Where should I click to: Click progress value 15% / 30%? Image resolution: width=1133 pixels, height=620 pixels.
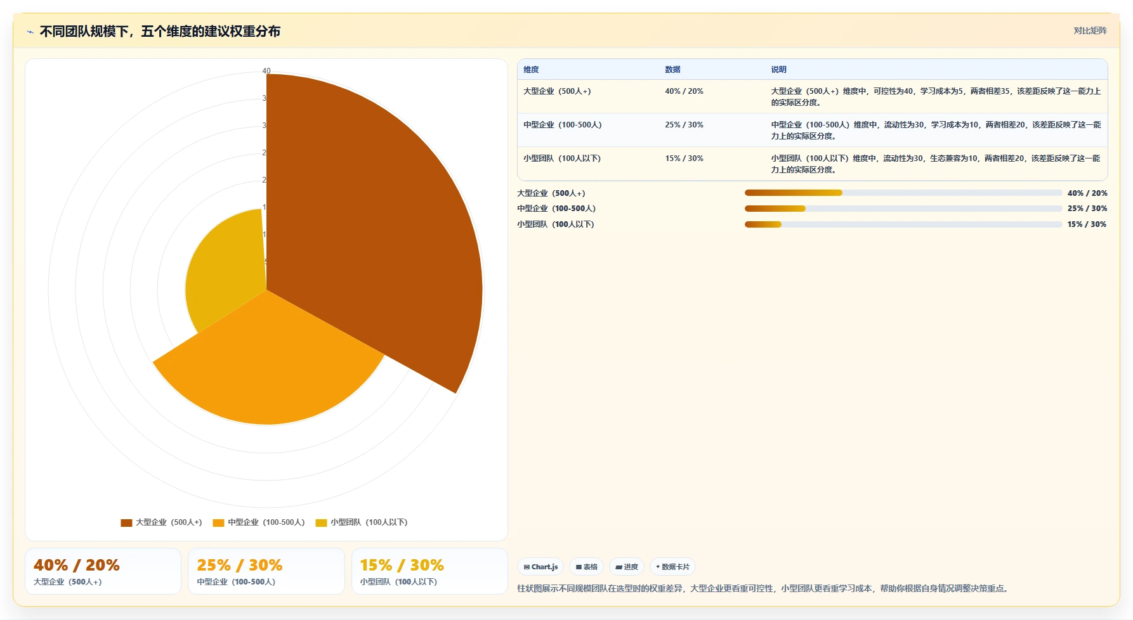[x=1087, y=224]
